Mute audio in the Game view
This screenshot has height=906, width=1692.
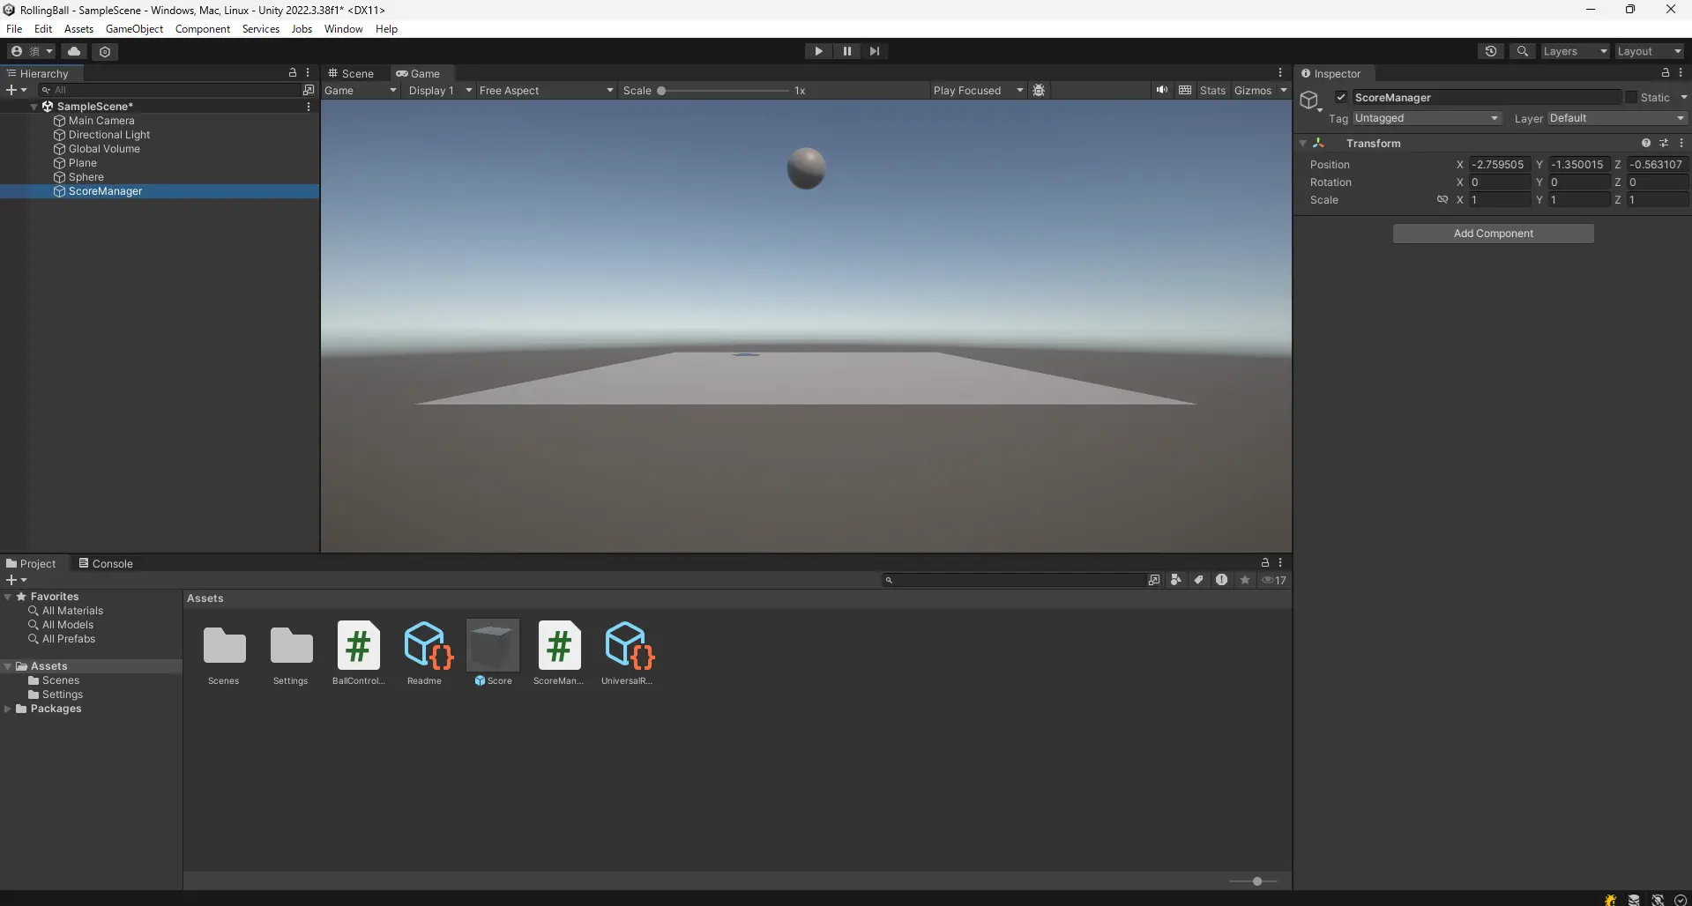[1162, 90]
